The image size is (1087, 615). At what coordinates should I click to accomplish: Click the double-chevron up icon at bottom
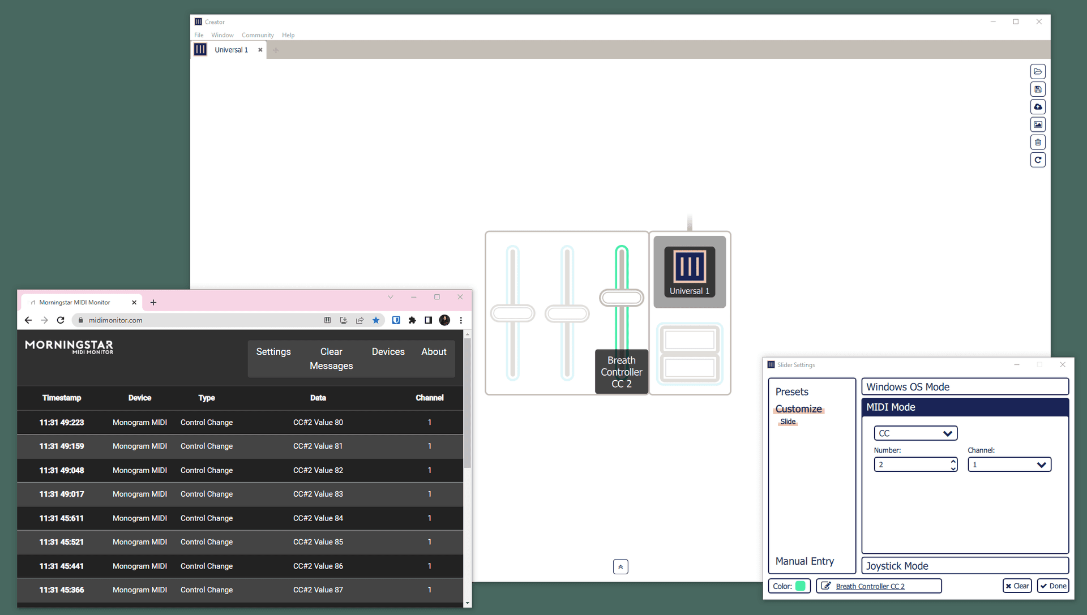click(620, 566)
